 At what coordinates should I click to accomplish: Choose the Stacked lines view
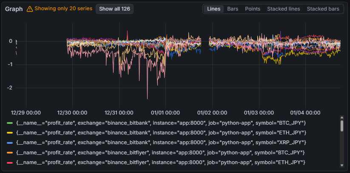tap(283, 9)
